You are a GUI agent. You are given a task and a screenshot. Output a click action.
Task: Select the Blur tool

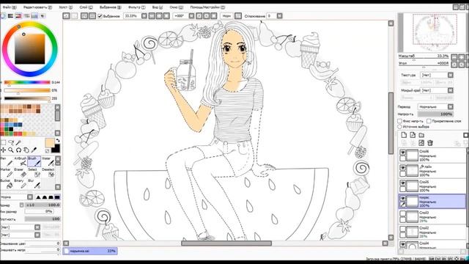tap(34, 184)
